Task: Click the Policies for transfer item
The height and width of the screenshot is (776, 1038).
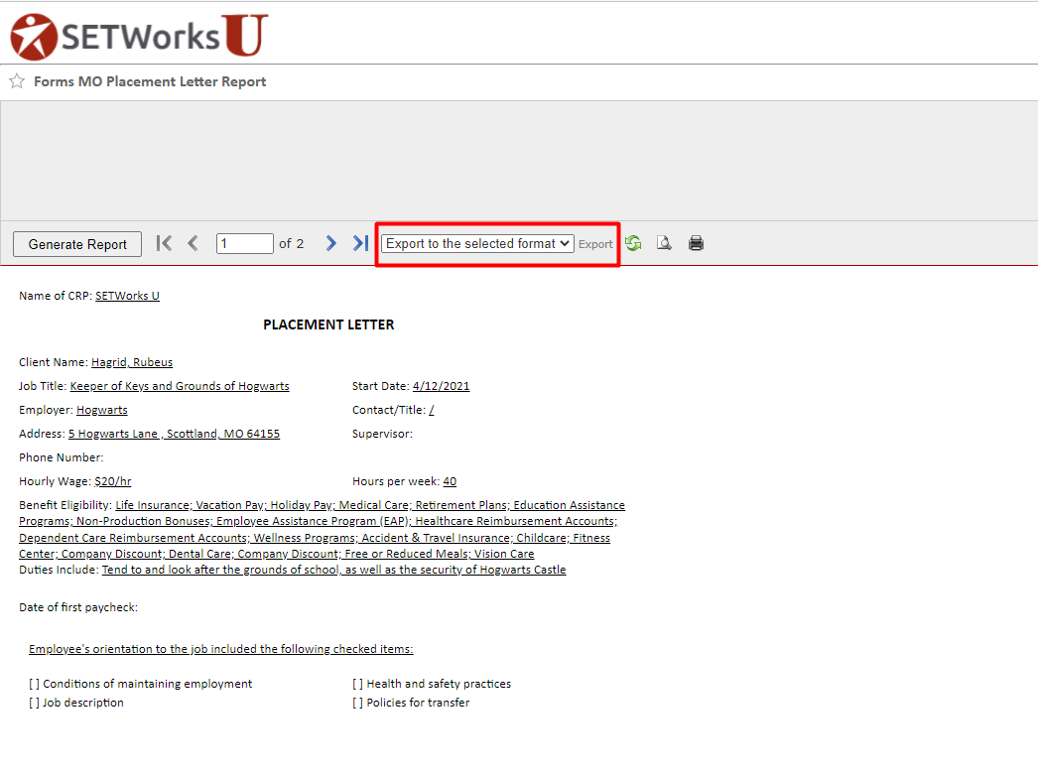Action: tap(411, 703)
